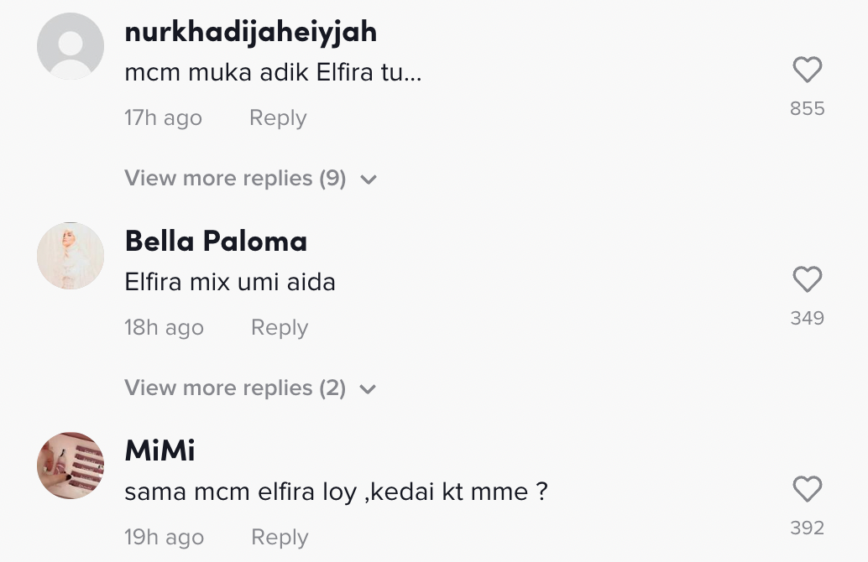
Task: Like nurkhadijaheiyjah's comment with the heart
Action: tap(807, 70)
